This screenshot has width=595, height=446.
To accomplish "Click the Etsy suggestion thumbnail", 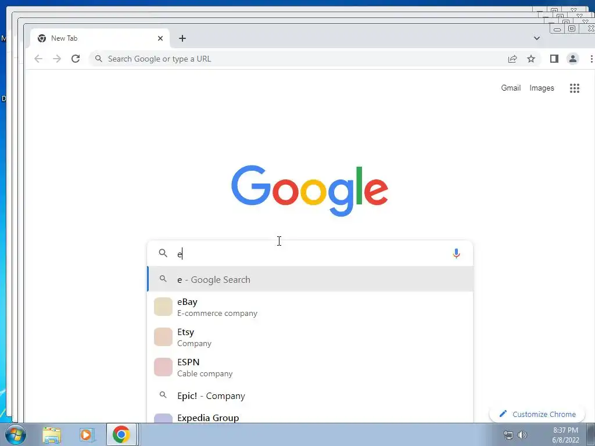I will 163,337.
